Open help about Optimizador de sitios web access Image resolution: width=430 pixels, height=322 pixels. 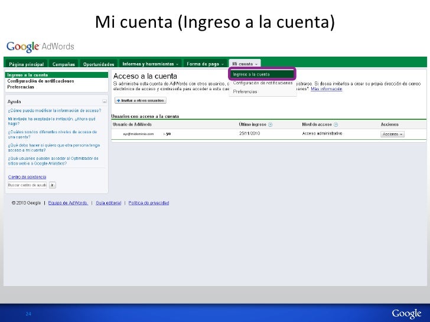pyautogui.click(x=53, y=161)
